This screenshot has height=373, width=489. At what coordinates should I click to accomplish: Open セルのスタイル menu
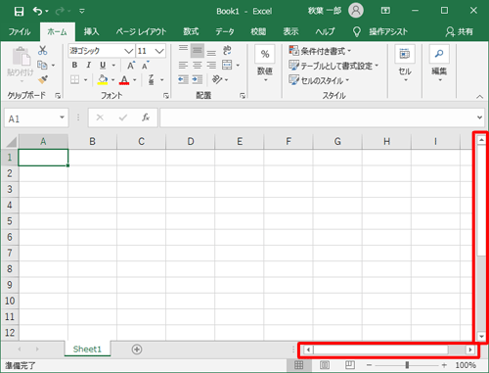tap(319, 80)
